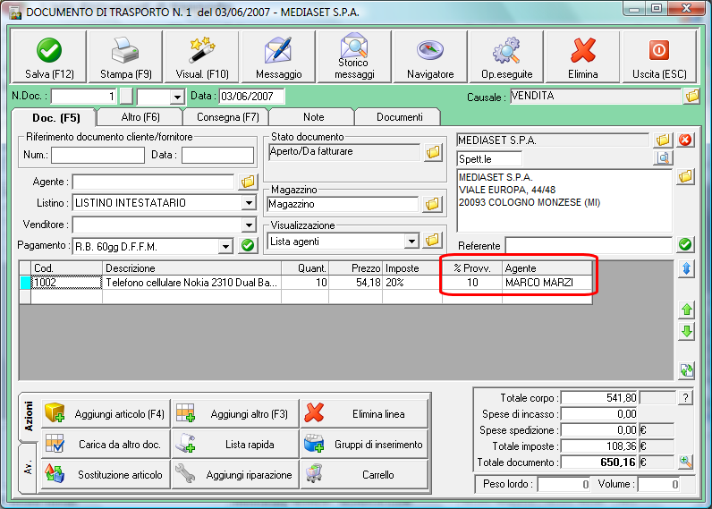
Task: Select the MARCO MARZI agent cell
Action: click(547, 283)
